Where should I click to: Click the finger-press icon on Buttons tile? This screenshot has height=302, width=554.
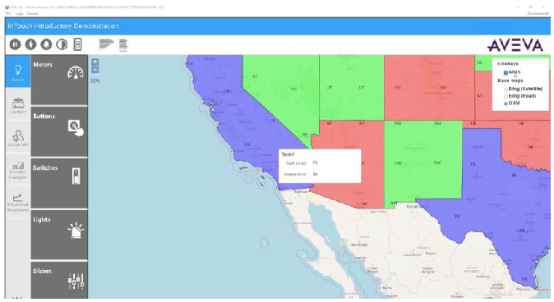pos(76,128)
